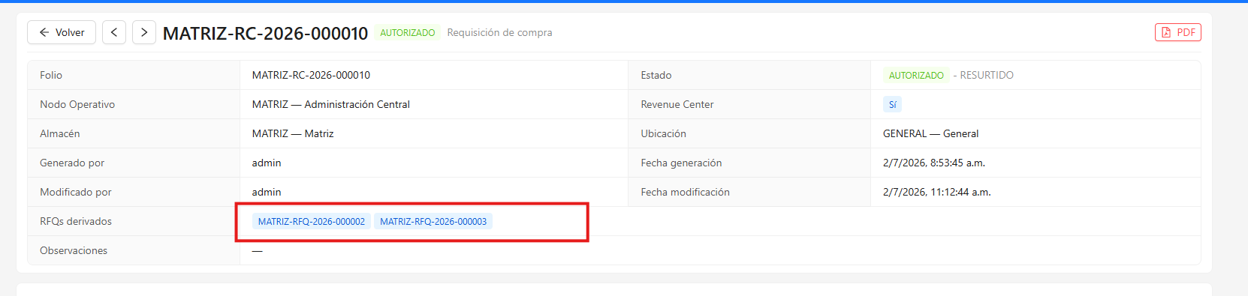Click the 'Generado por' label
This screenshot has height=296, width=1248.
pyautogui.click(x=72, y=163)
